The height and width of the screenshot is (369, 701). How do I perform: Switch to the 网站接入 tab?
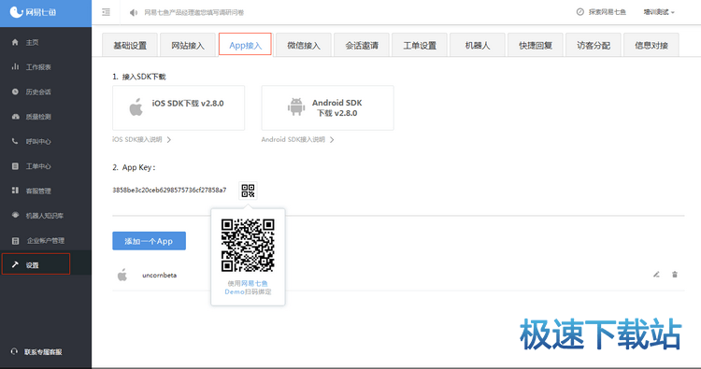188,45
